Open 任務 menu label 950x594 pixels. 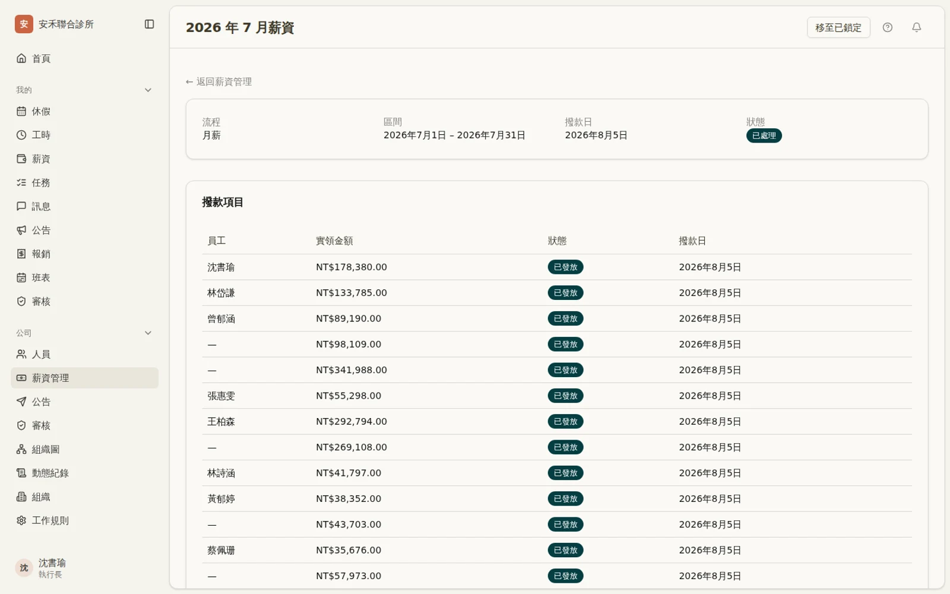(x=41, y=182)
